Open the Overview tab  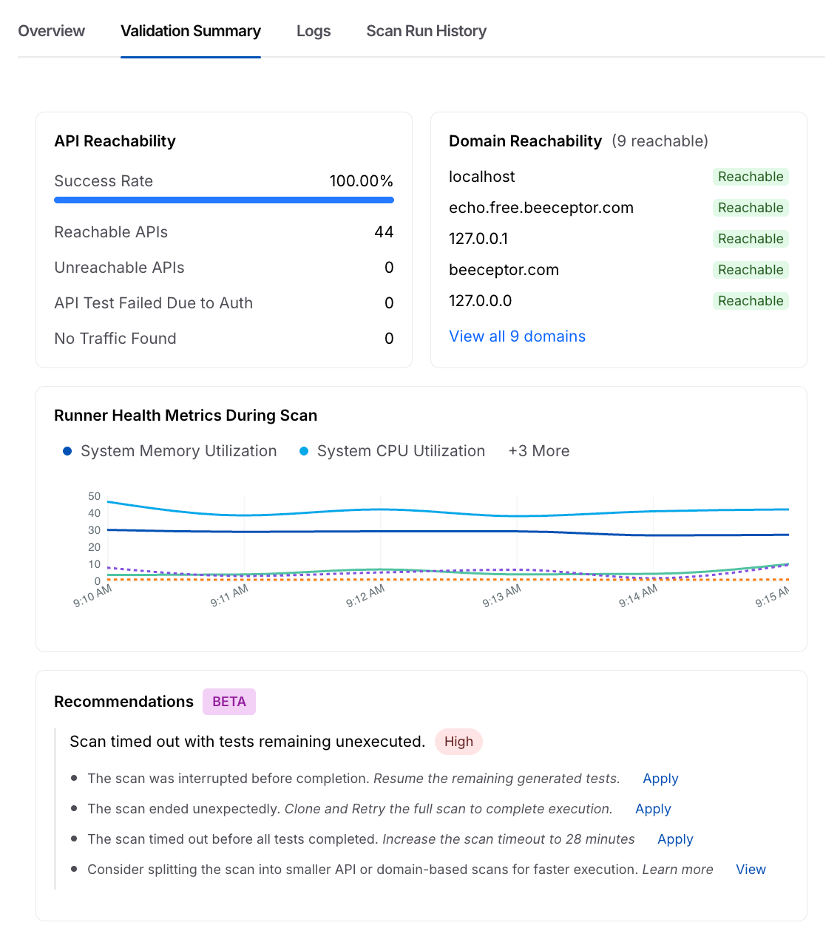pos(51,31)
